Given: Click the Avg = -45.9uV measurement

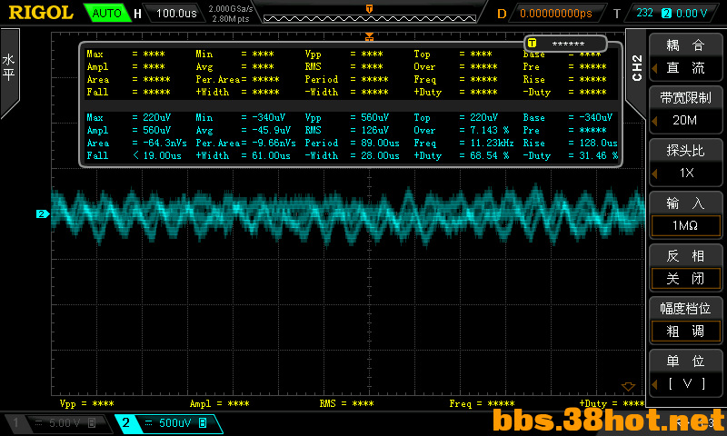Looking at the screenshot, I should [x=243, y=130].
